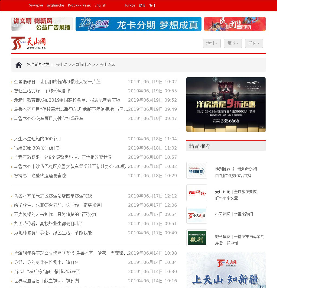This screenshot has width=325, height=288.
Task: Switch language to Русский язык
Action: [x=79, y=5]
